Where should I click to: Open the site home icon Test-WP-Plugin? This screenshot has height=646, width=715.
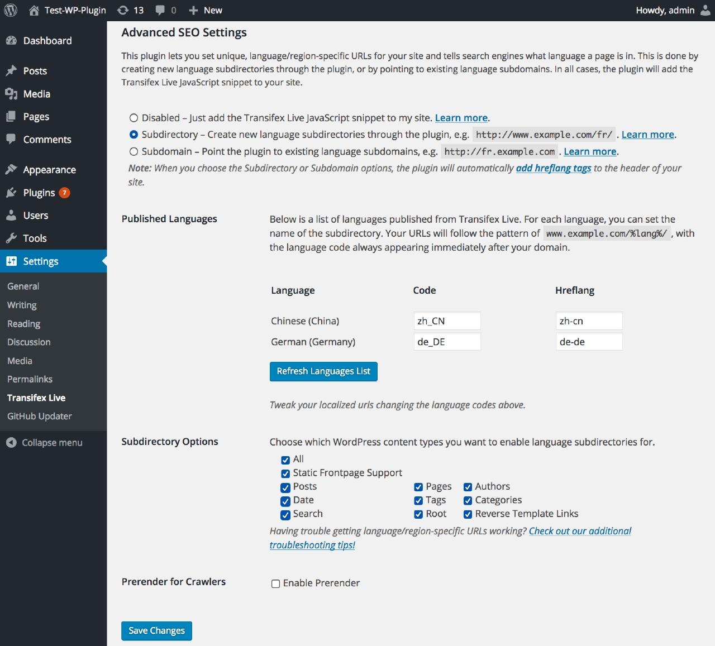[34, 10]
